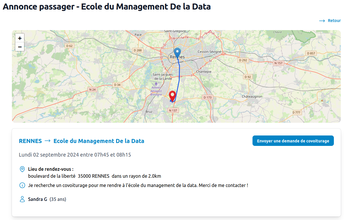The image size is (344, 220).
Task: Click the Rennes airport plane icon
Action: pos(156,84)
